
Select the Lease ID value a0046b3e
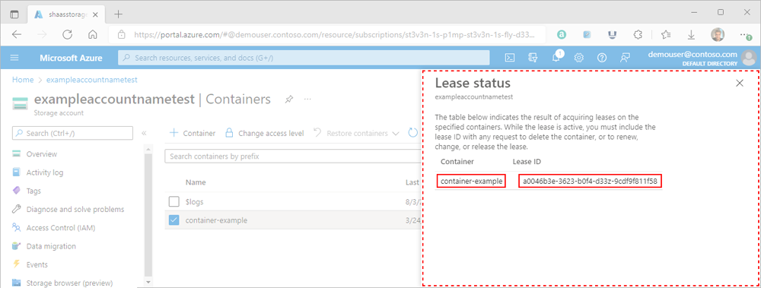pos(590,182)
